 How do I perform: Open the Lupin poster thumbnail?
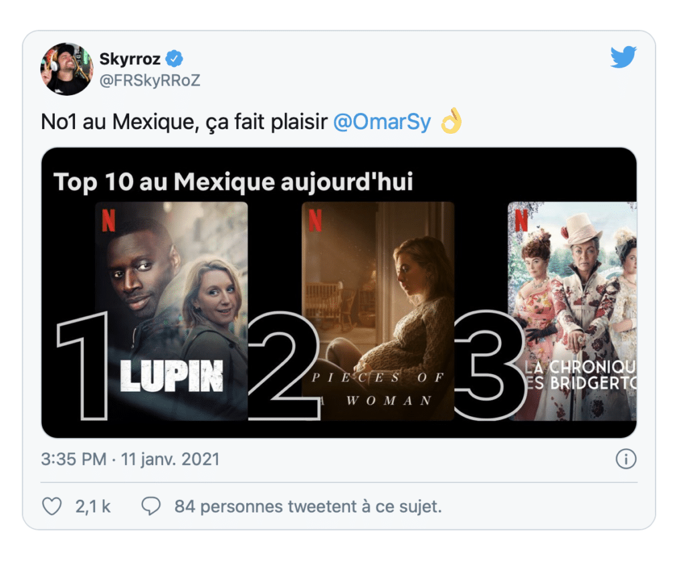171,311
